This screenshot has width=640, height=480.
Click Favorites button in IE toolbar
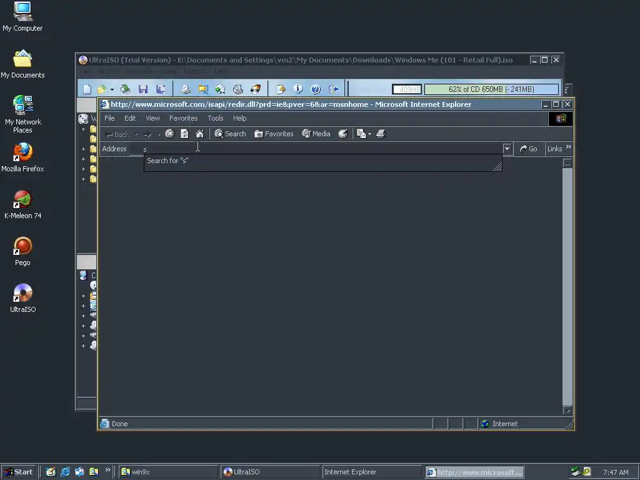coord(274,134)
